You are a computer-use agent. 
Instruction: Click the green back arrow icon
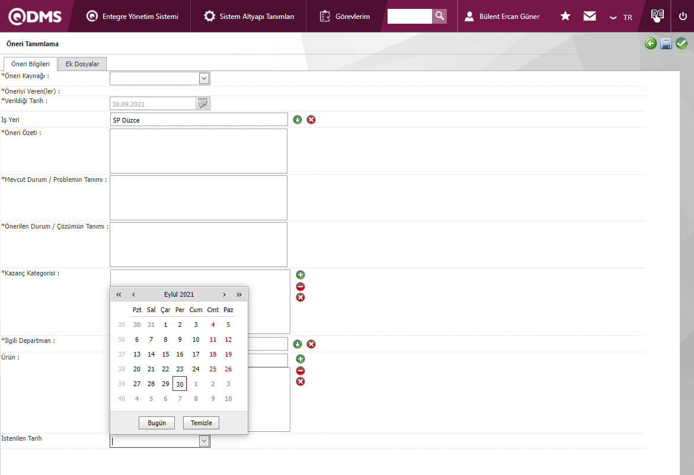pyautogui.click(x=651, y=43)
